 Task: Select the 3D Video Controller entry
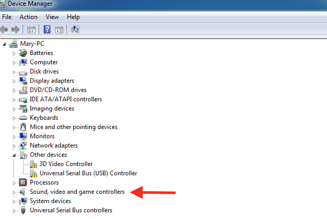(66, 164)
